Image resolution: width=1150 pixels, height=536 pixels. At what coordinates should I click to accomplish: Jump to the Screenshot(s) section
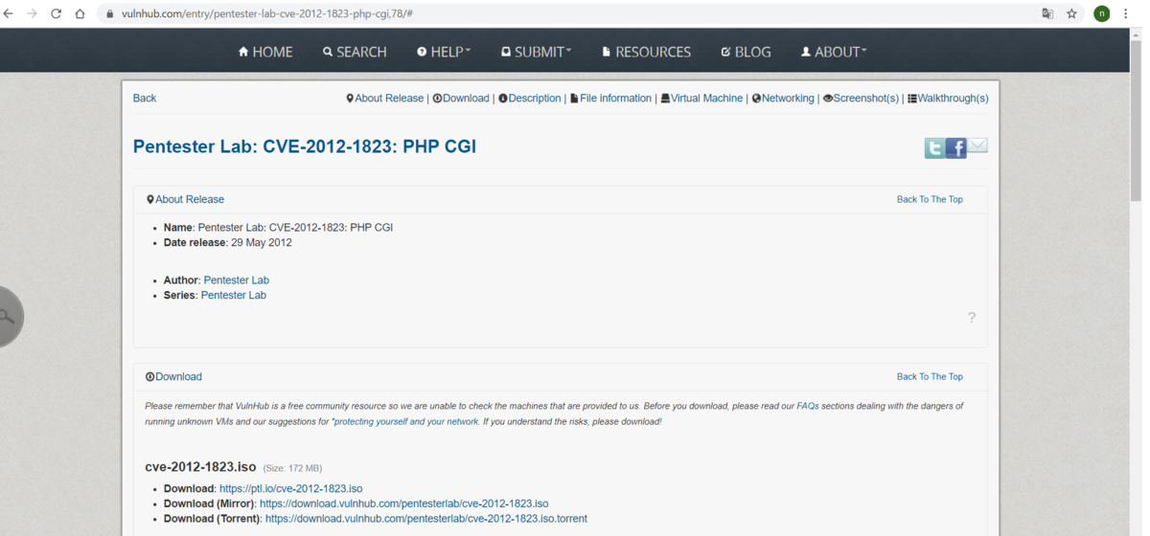point(862,98)
